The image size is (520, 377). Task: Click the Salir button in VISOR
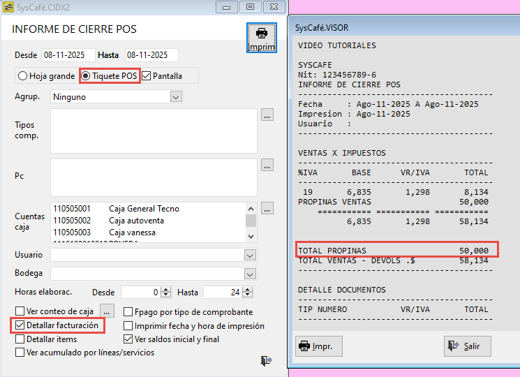pyautogui.click(x=467, y=346)
